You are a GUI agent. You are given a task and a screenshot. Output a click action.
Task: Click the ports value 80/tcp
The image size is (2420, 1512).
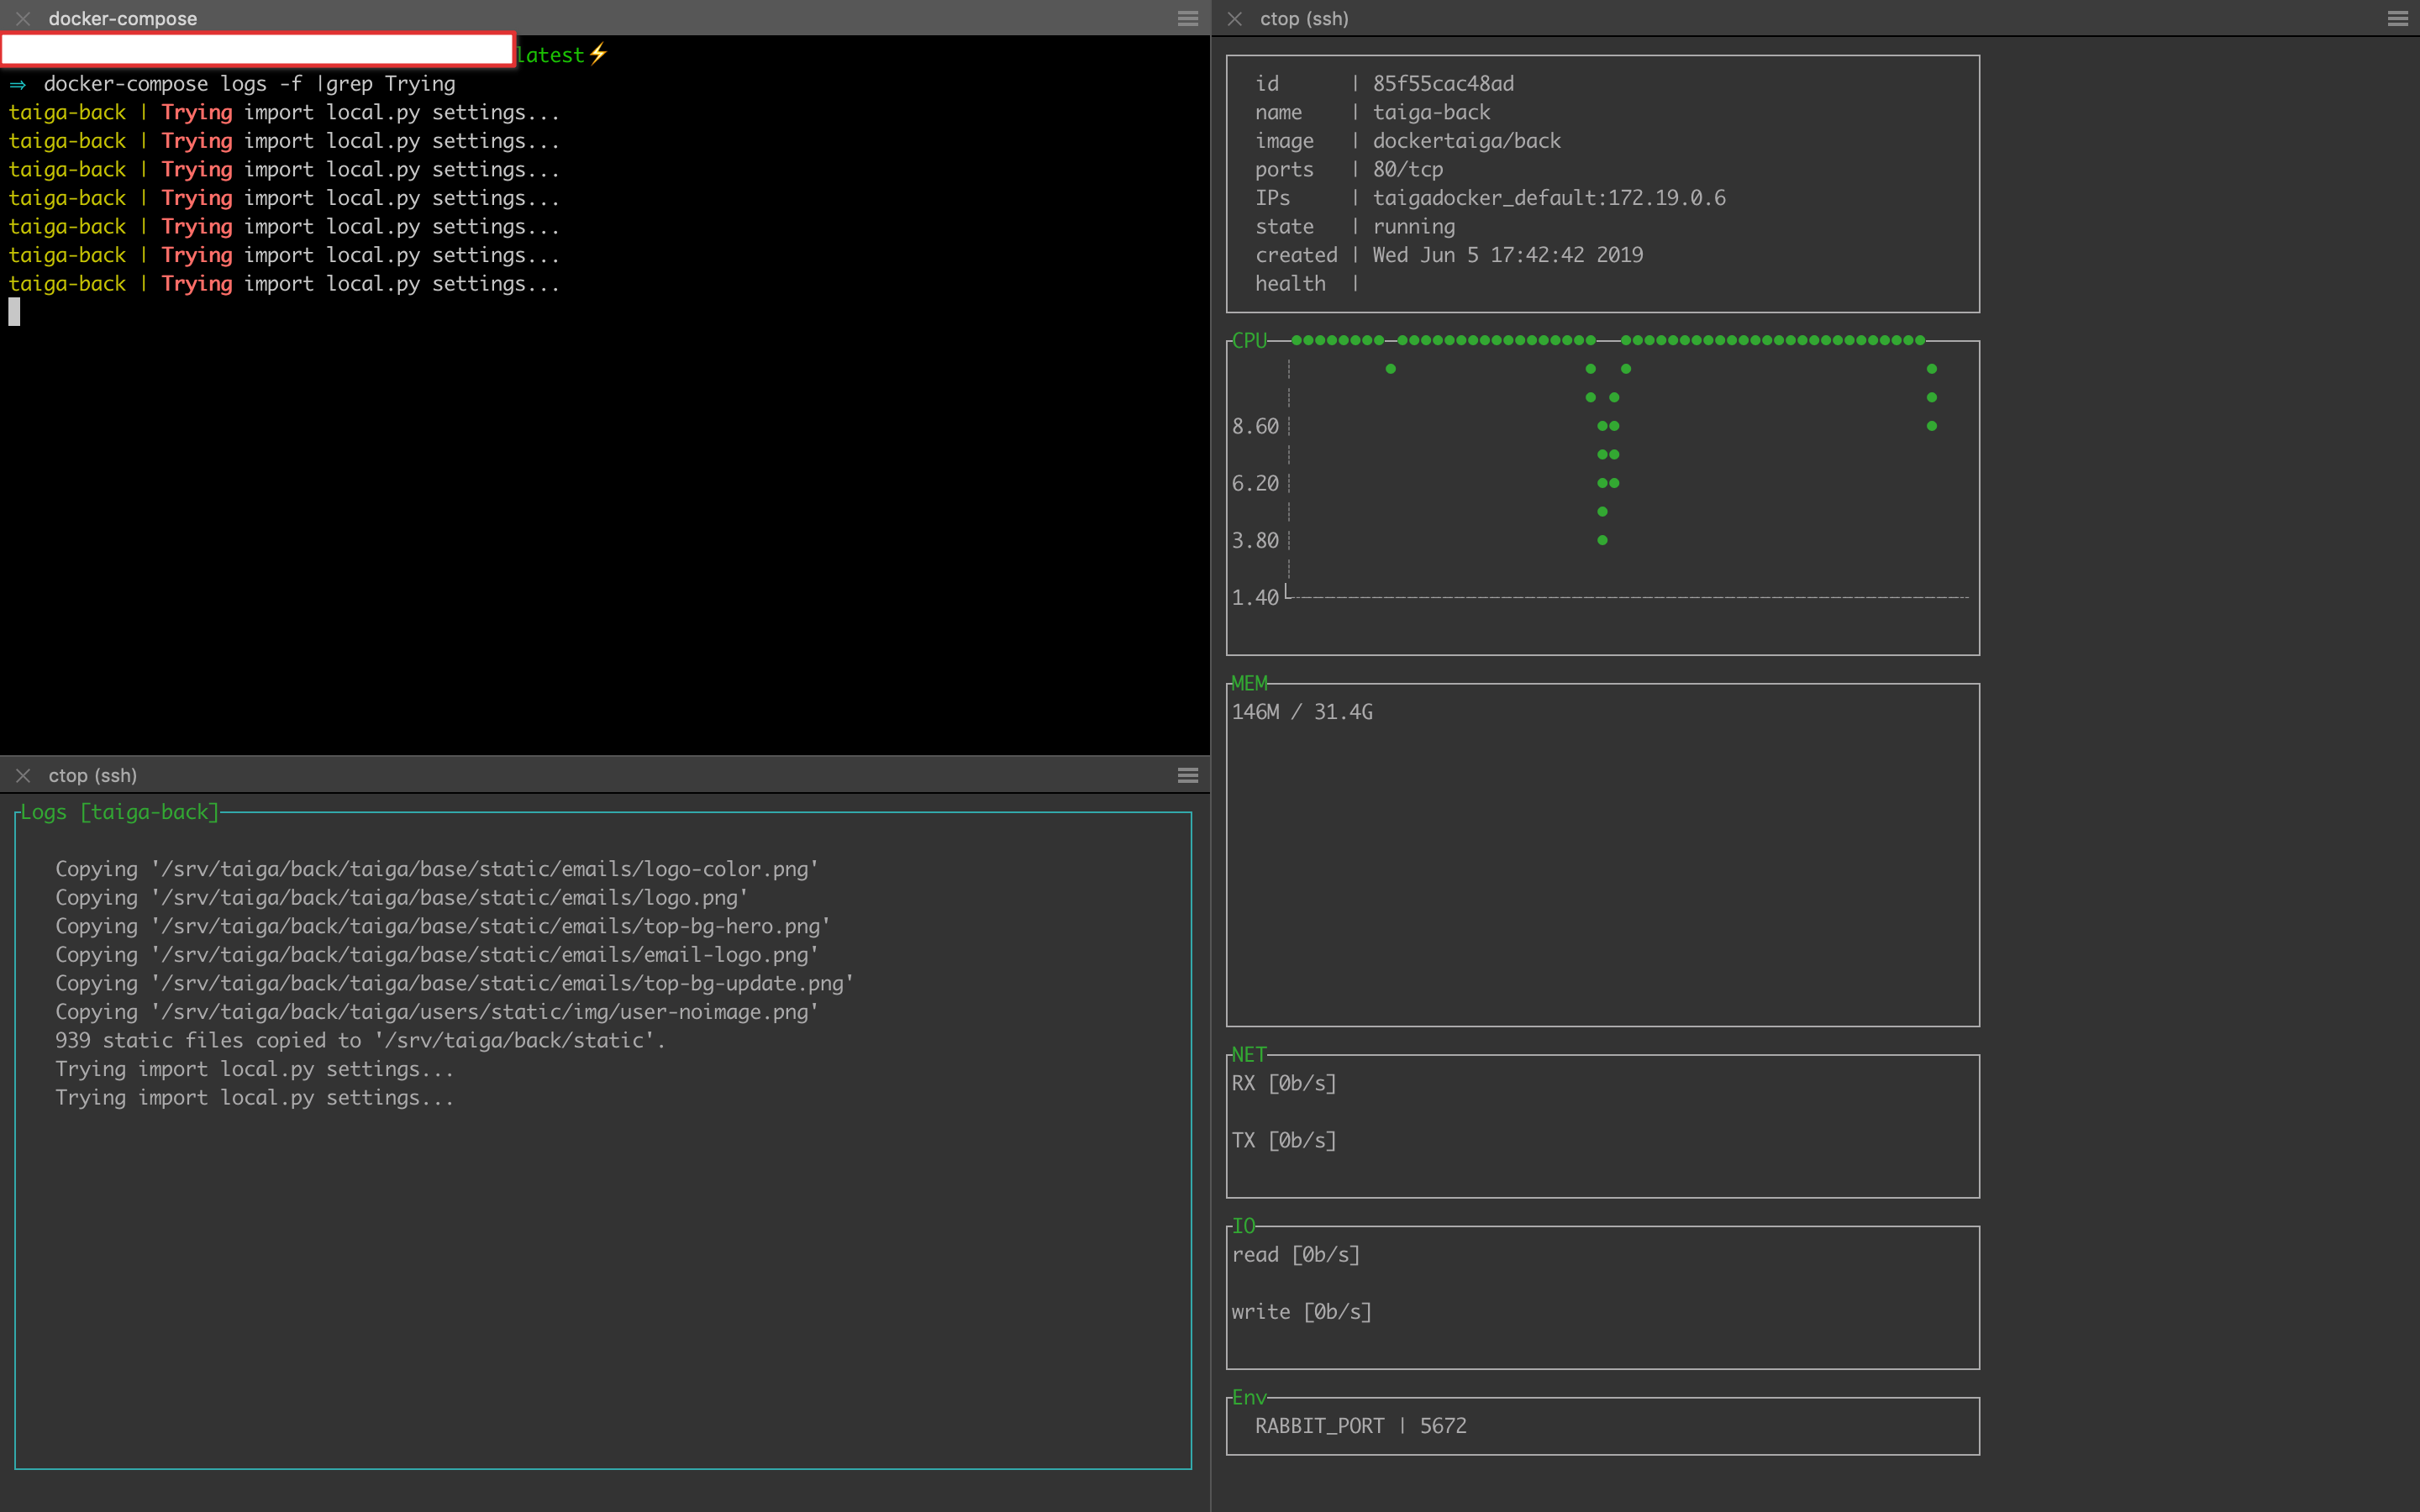pos(1408,169)
